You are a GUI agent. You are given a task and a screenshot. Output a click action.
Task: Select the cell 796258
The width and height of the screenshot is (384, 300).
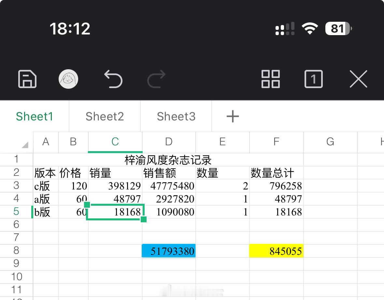[x=277, y=186]
